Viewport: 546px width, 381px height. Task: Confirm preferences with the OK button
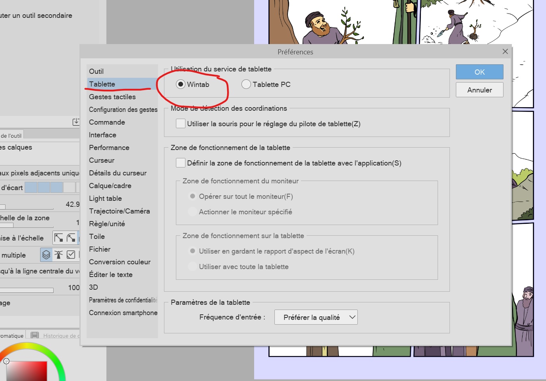click(x=480, y=72)
